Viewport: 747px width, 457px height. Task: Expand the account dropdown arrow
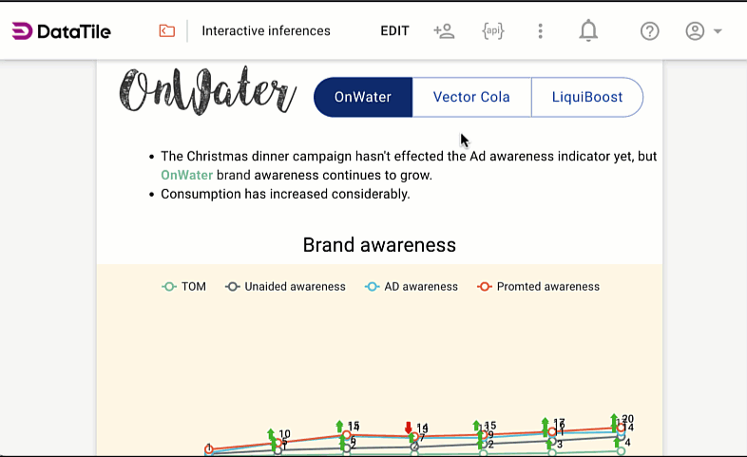pos(718,31)
